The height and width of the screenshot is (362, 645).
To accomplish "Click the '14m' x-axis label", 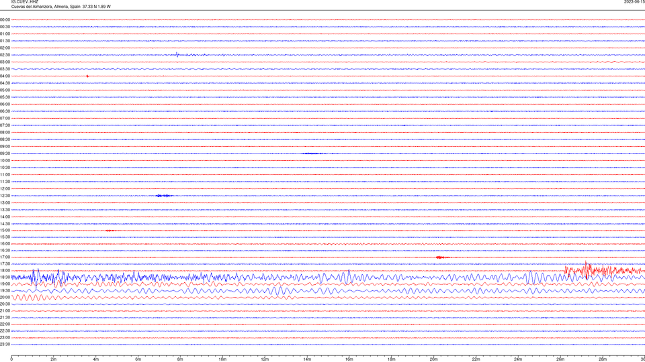I will [307, 359].
